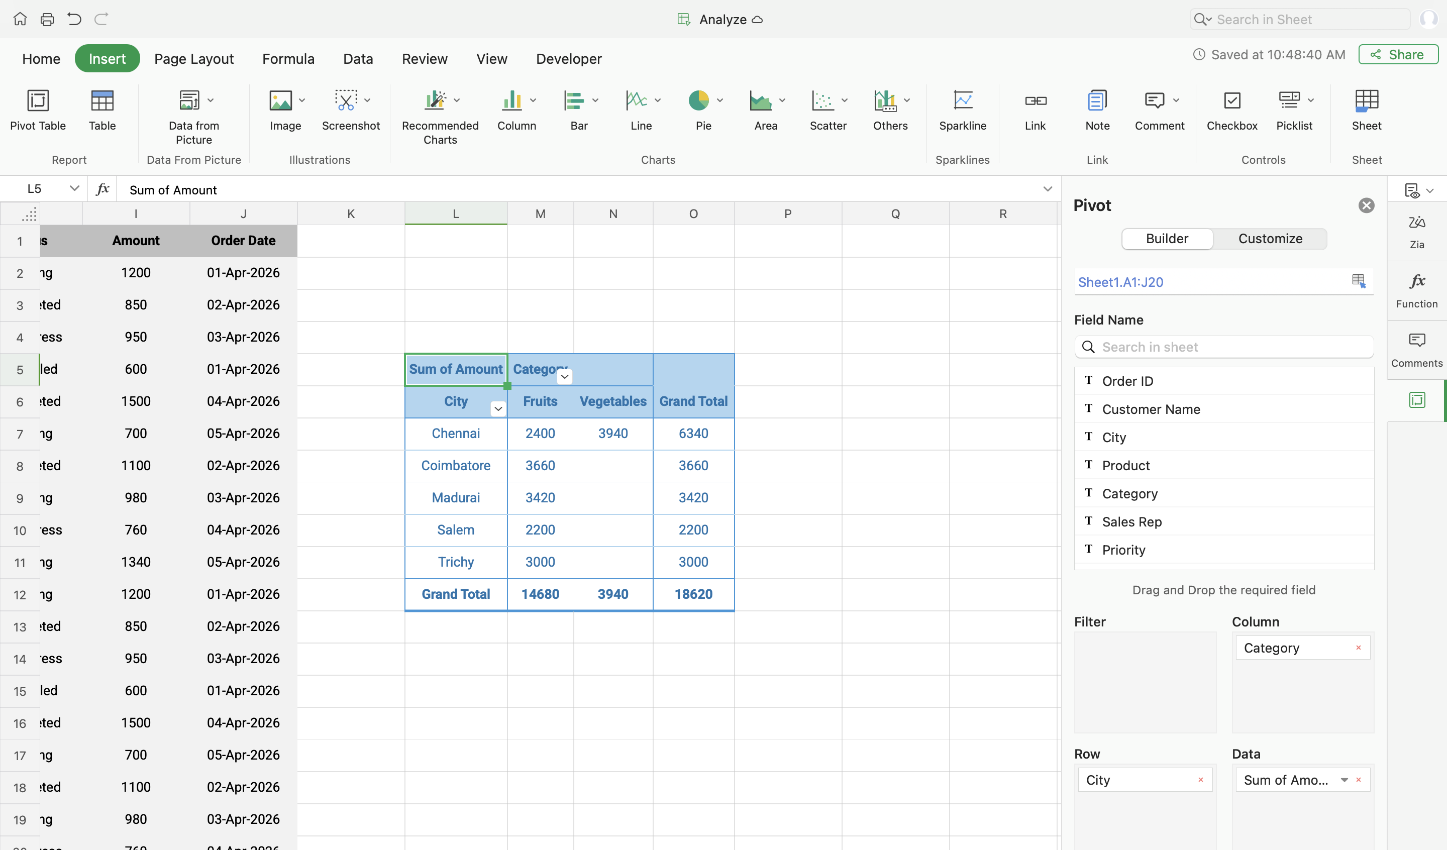The width and height of the screenshot is (1447, 850).
Task: Click the range selector icon beside Sheet1.A1:J20
Action: (1358, 281)
